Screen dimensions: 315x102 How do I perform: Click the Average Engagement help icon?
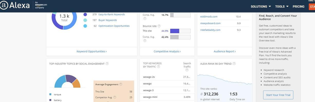point(121,84)
